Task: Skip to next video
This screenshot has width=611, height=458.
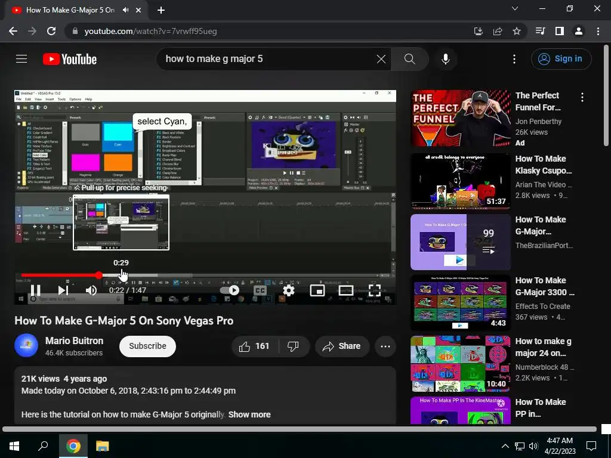Action: point(63,290)
